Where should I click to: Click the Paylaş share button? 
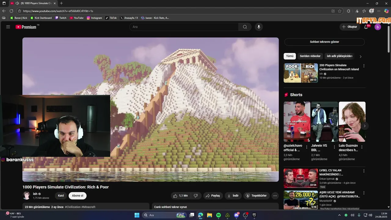213,196
